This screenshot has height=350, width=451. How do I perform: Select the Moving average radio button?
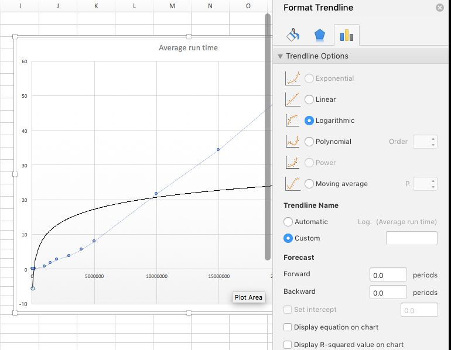pos(309,184)
